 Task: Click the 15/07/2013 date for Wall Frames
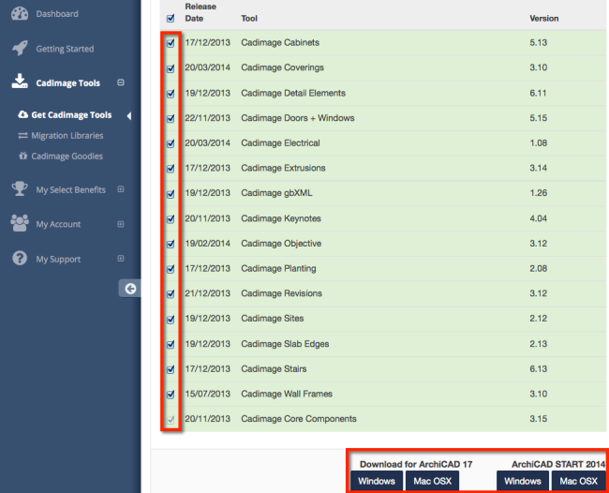click(x=207, y=394)
